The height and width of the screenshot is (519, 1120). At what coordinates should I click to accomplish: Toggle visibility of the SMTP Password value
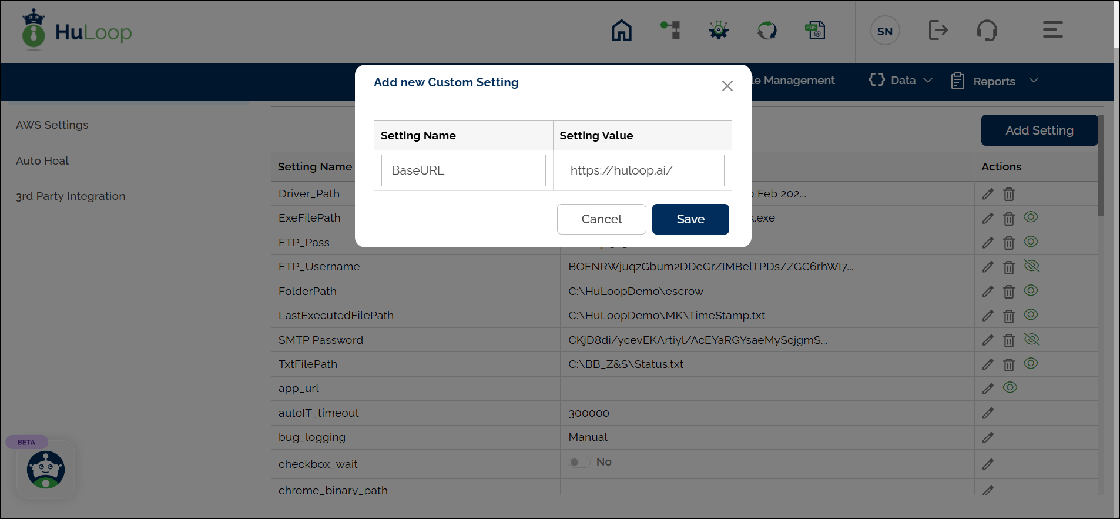pos(1031,340)
